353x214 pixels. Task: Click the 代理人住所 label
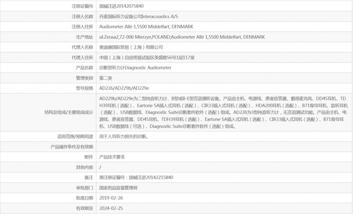82,57
